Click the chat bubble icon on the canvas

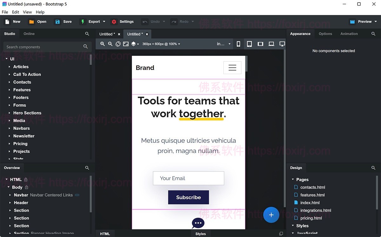pos(198,223)
